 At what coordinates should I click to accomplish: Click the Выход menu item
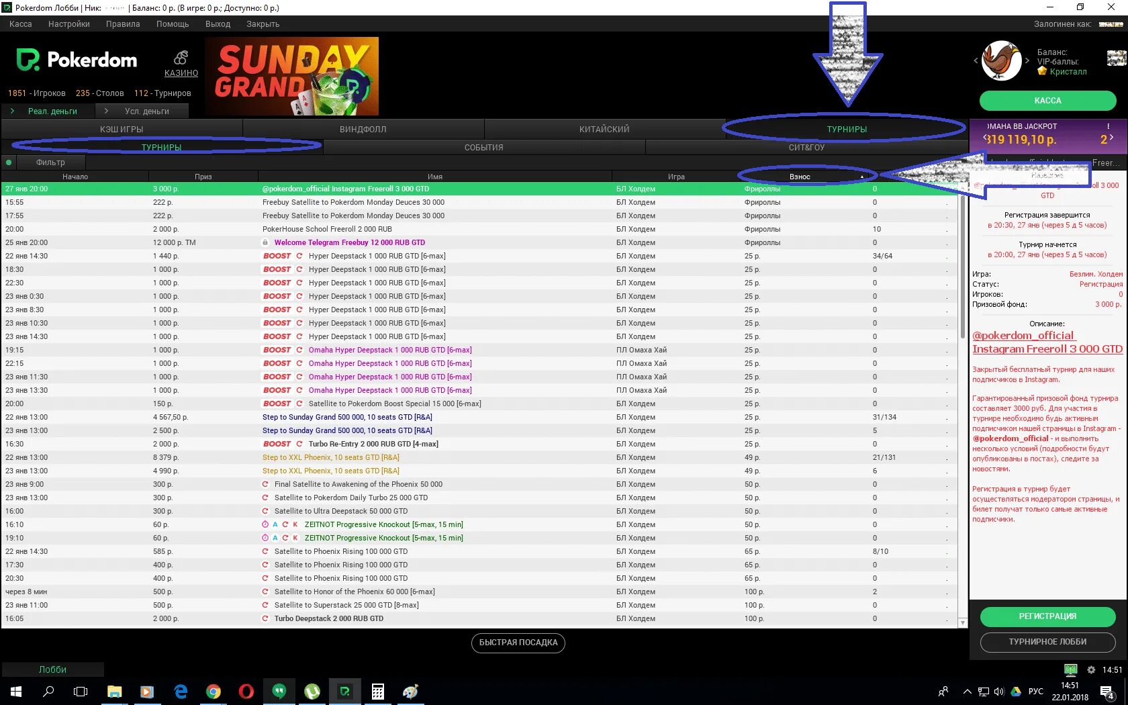[218, 23]
